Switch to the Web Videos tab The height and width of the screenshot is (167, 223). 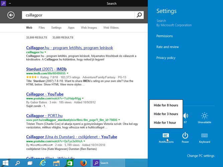coord(111,28)
